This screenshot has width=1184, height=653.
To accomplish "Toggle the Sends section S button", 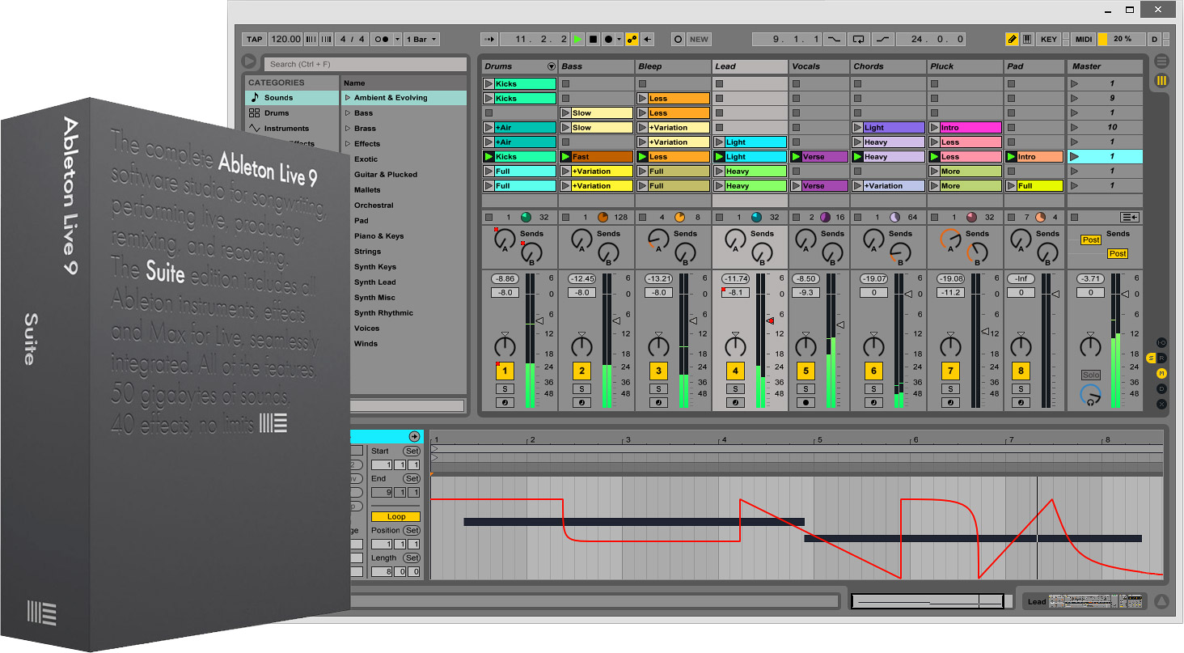I will click(x=1152, y=358).
